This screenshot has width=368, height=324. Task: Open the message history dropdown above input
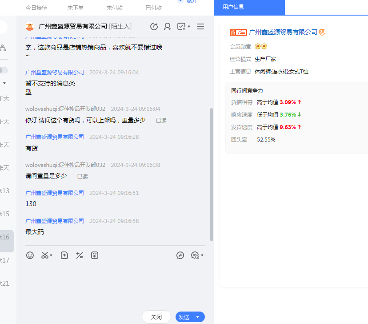[x=197, y=255]
